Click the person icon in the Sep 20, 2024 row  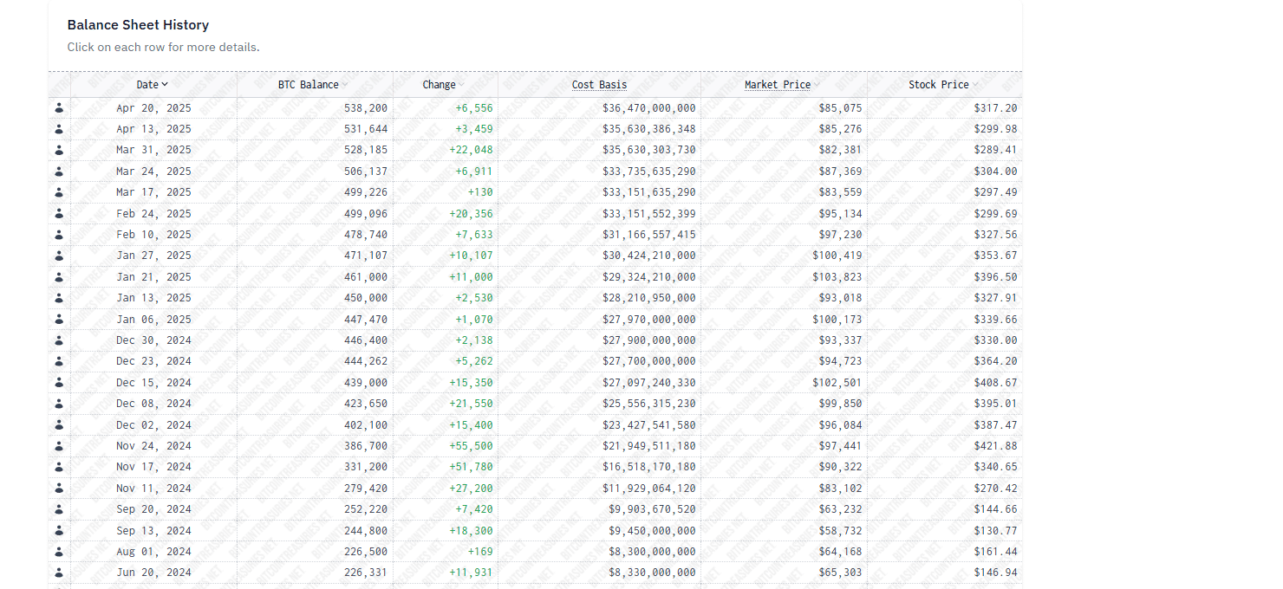[59, 509]
